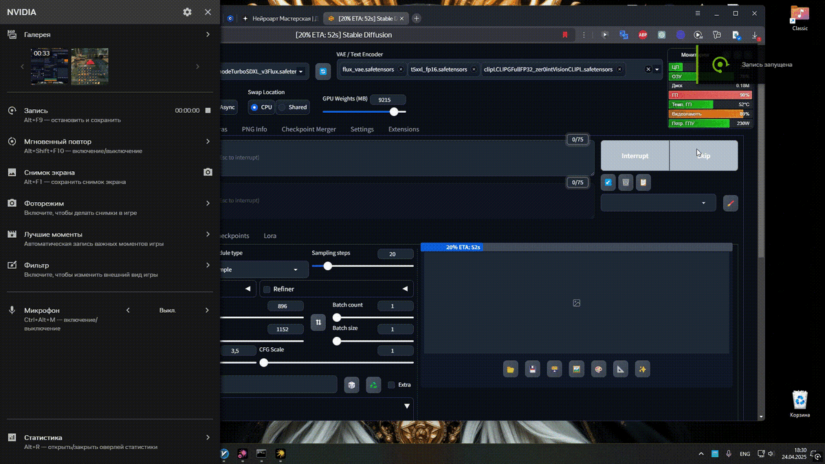
Task: Click the Skip button
Action: point(703,156)
